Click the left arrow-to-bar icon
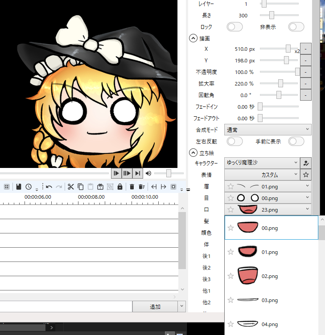The width and height of the screenshot is (325, 335). [x=154, y=187]
